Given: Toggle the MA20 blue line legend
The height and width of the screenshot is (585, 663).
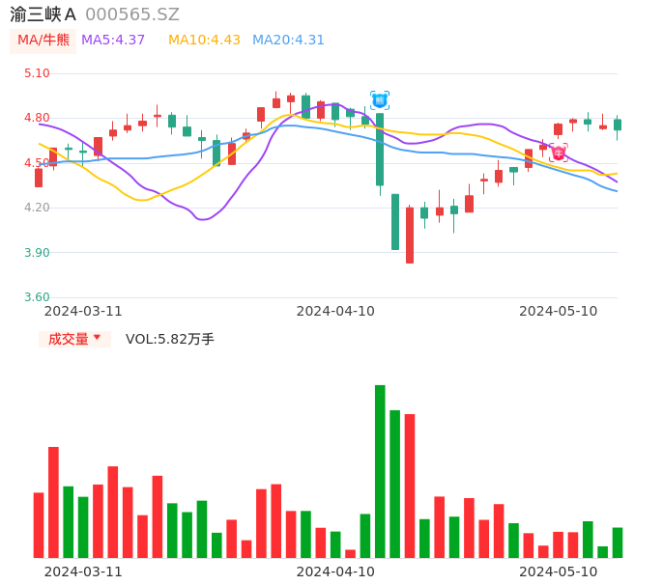Looking at the screenshot, I should pyautogui.click(x=288, y=41).
